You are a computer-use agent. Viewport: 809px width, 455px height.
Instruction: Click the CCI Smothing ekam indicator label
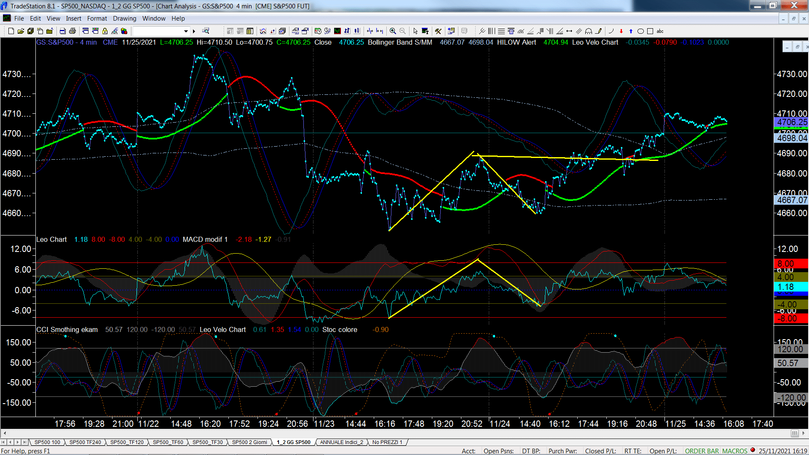pyautogui.click(x=67, y=330)
